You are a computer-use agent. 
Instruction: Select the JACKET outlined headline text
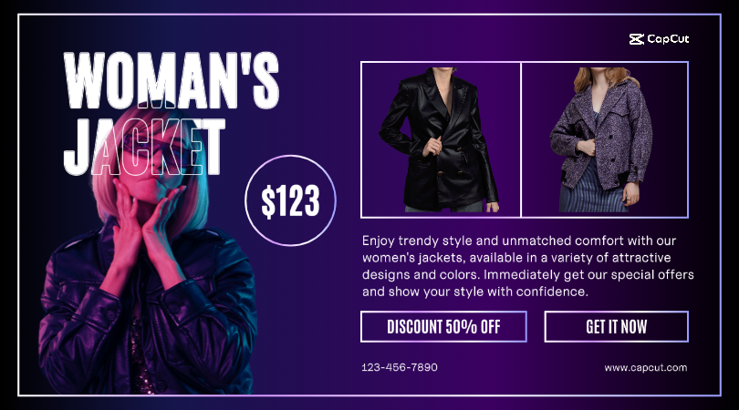coord(145,147)
